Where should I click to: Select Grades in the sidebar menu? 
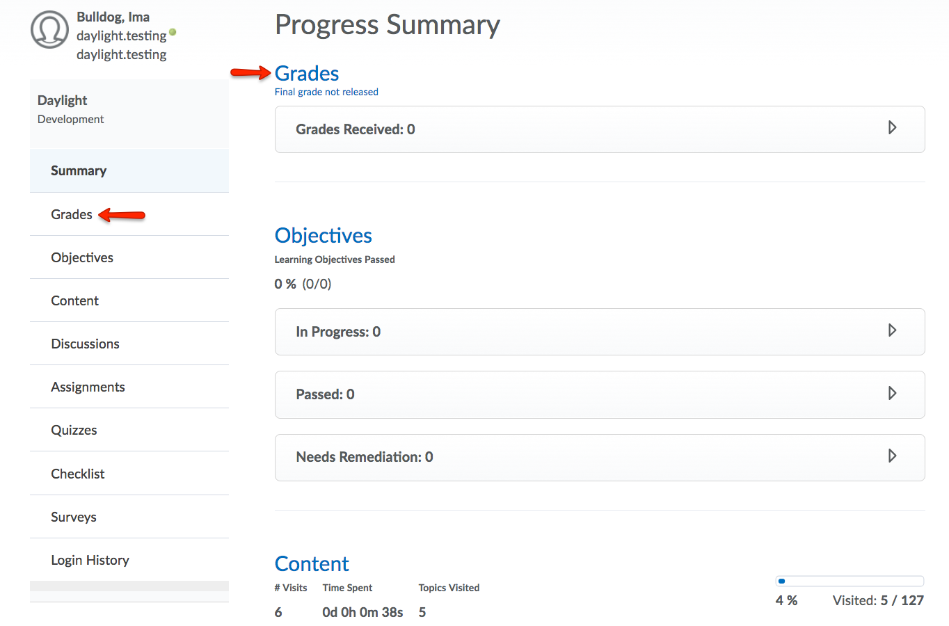click(72, 214)
